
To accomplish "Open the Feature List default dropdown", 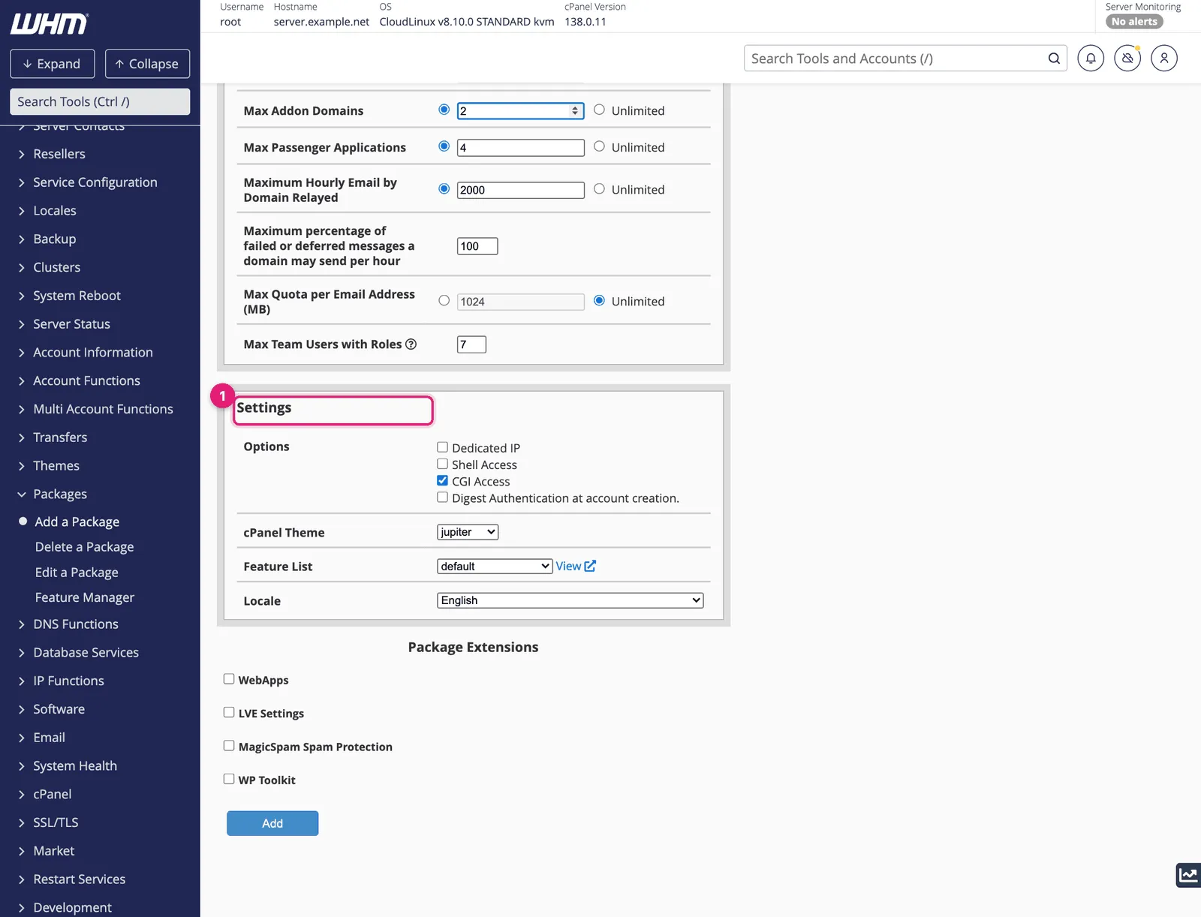I will pos(495,566).
